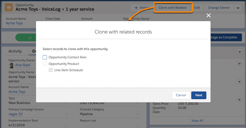Switch to the Activity tab
The image size is (246, 128).
point(15,51)
